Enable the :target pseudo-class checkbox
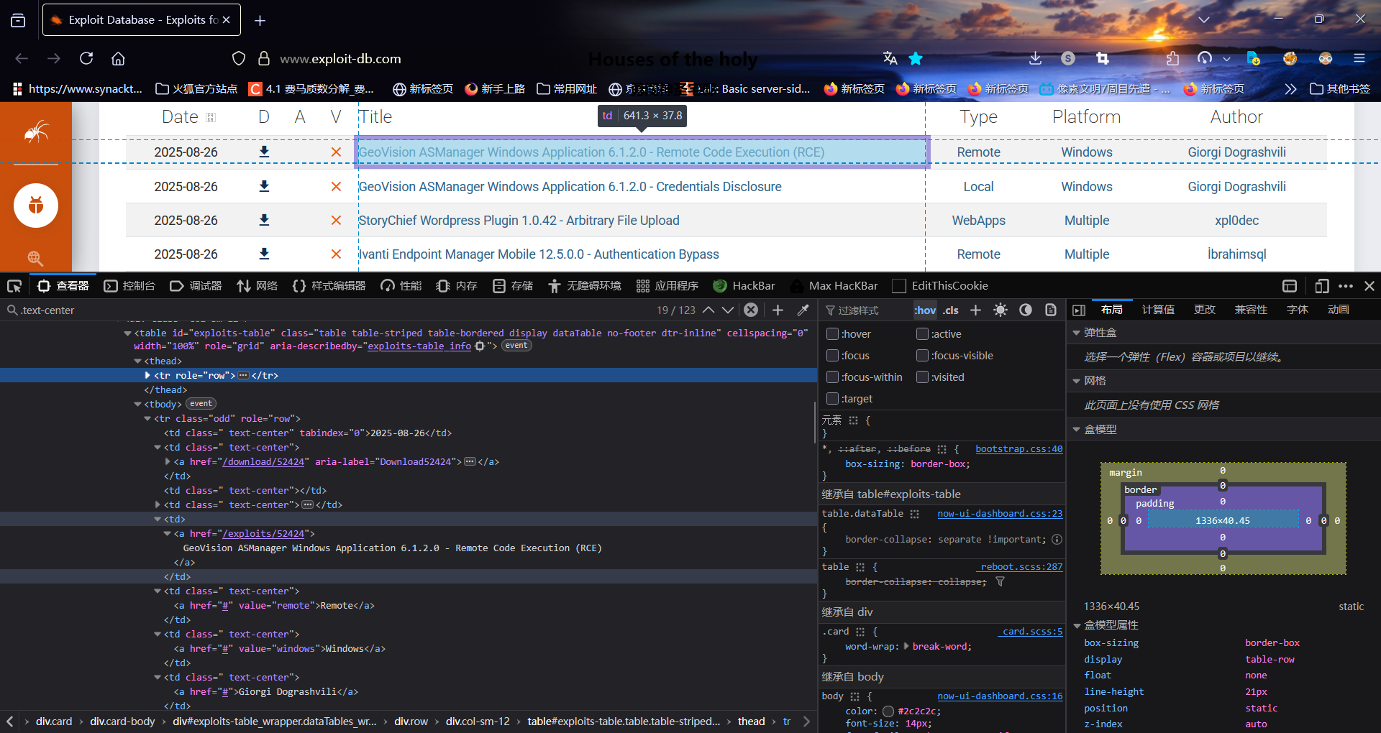The image size is (1381, 733). click(x=832, y=398)
